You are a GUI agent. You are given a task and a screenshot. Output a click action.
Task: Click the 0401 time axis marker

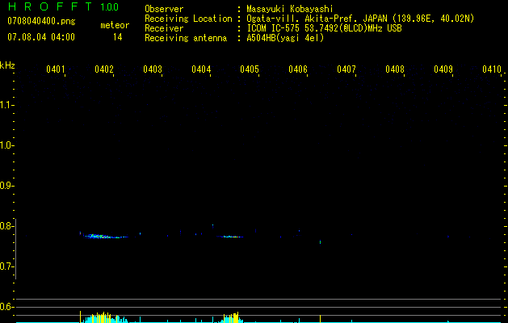56,69
